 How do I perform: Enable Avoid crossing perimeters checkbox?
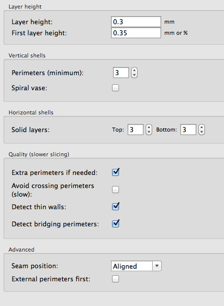tap(116, 190)
